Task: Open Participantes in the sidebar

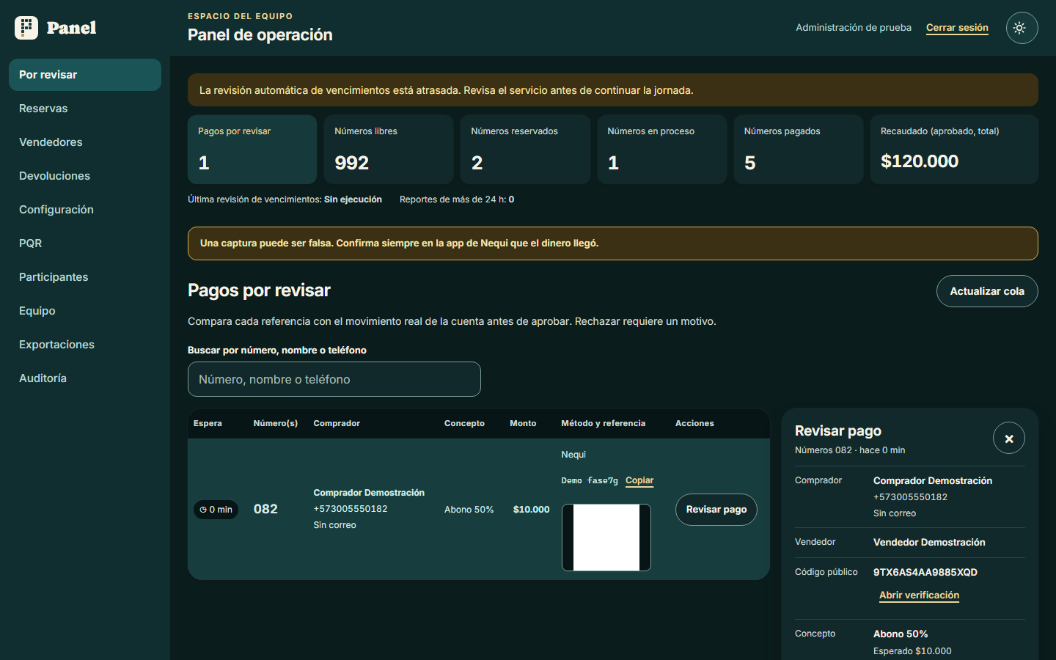Action: tap(85, 277)
